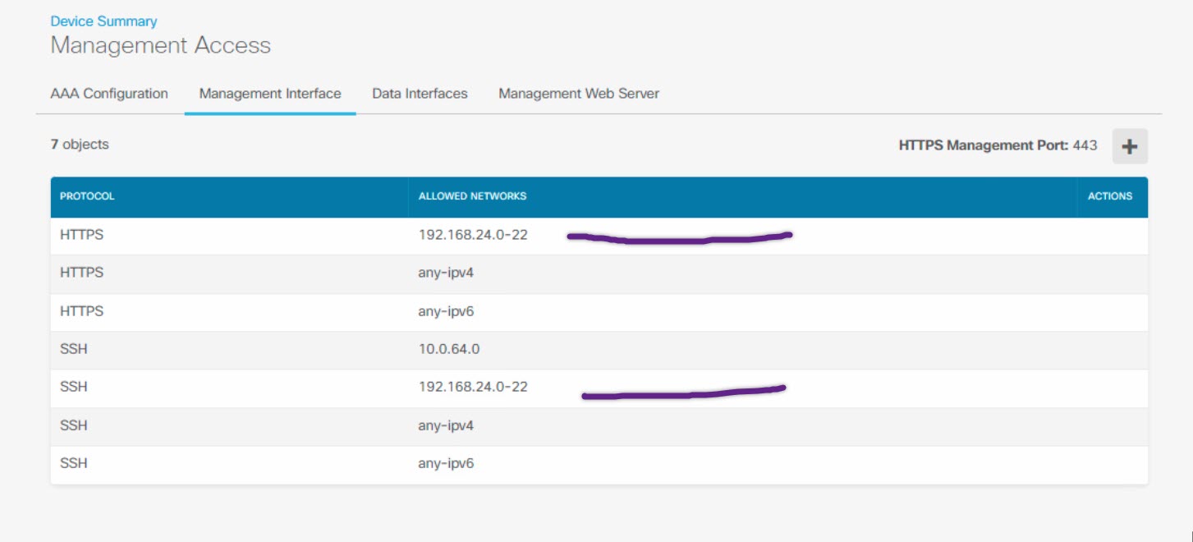This screenshot has height=542, width=1193.
Task: Go back via Device Summary link
Action: point(103,21)
